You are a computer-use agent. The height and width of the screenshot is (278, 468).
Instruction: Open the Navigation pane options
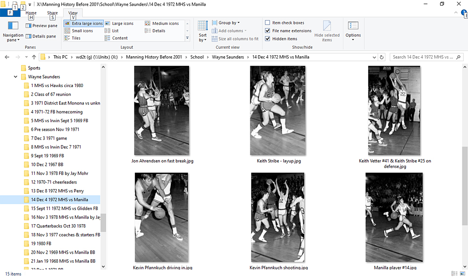point(13,32)
